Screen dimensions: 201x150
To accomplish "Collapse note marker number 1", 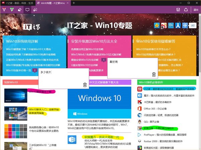I will pos(104,60).
